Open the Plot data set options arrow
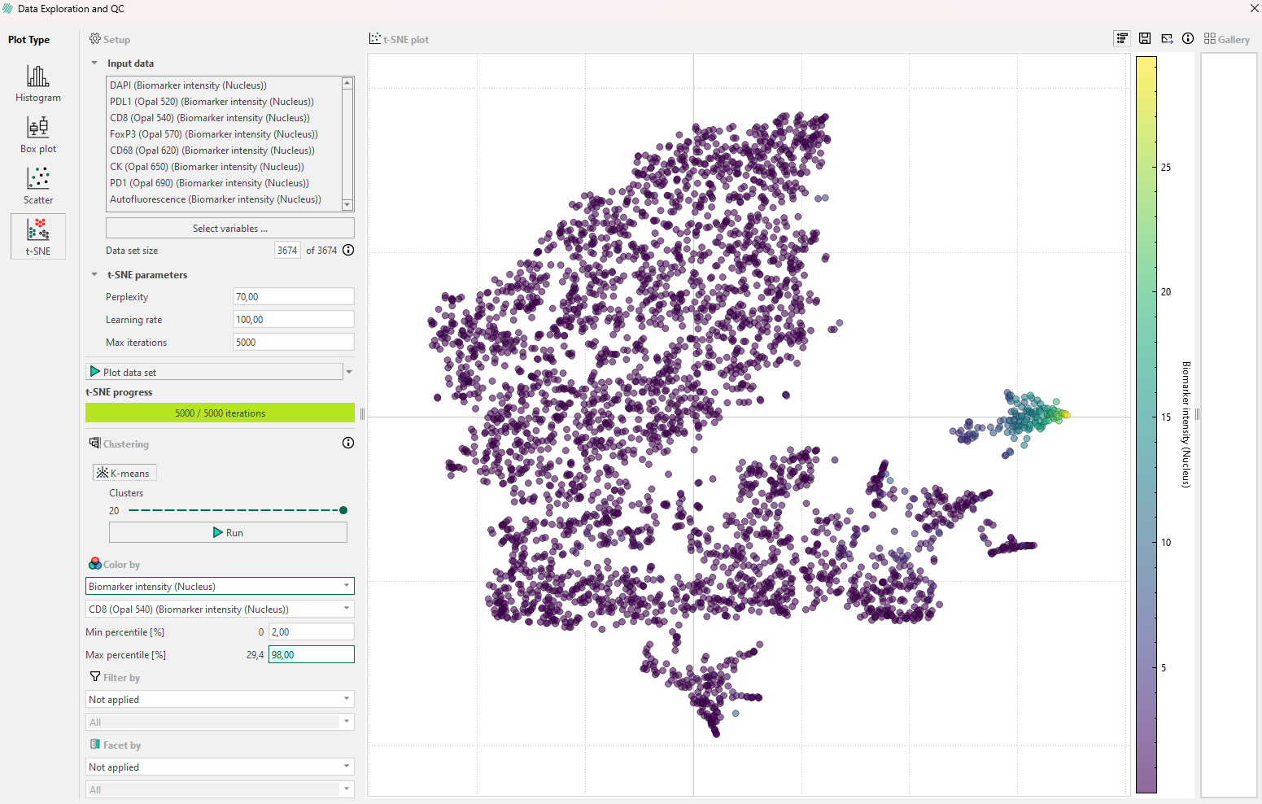This screenshot has height=804, width=1262. tap(349, 372)
